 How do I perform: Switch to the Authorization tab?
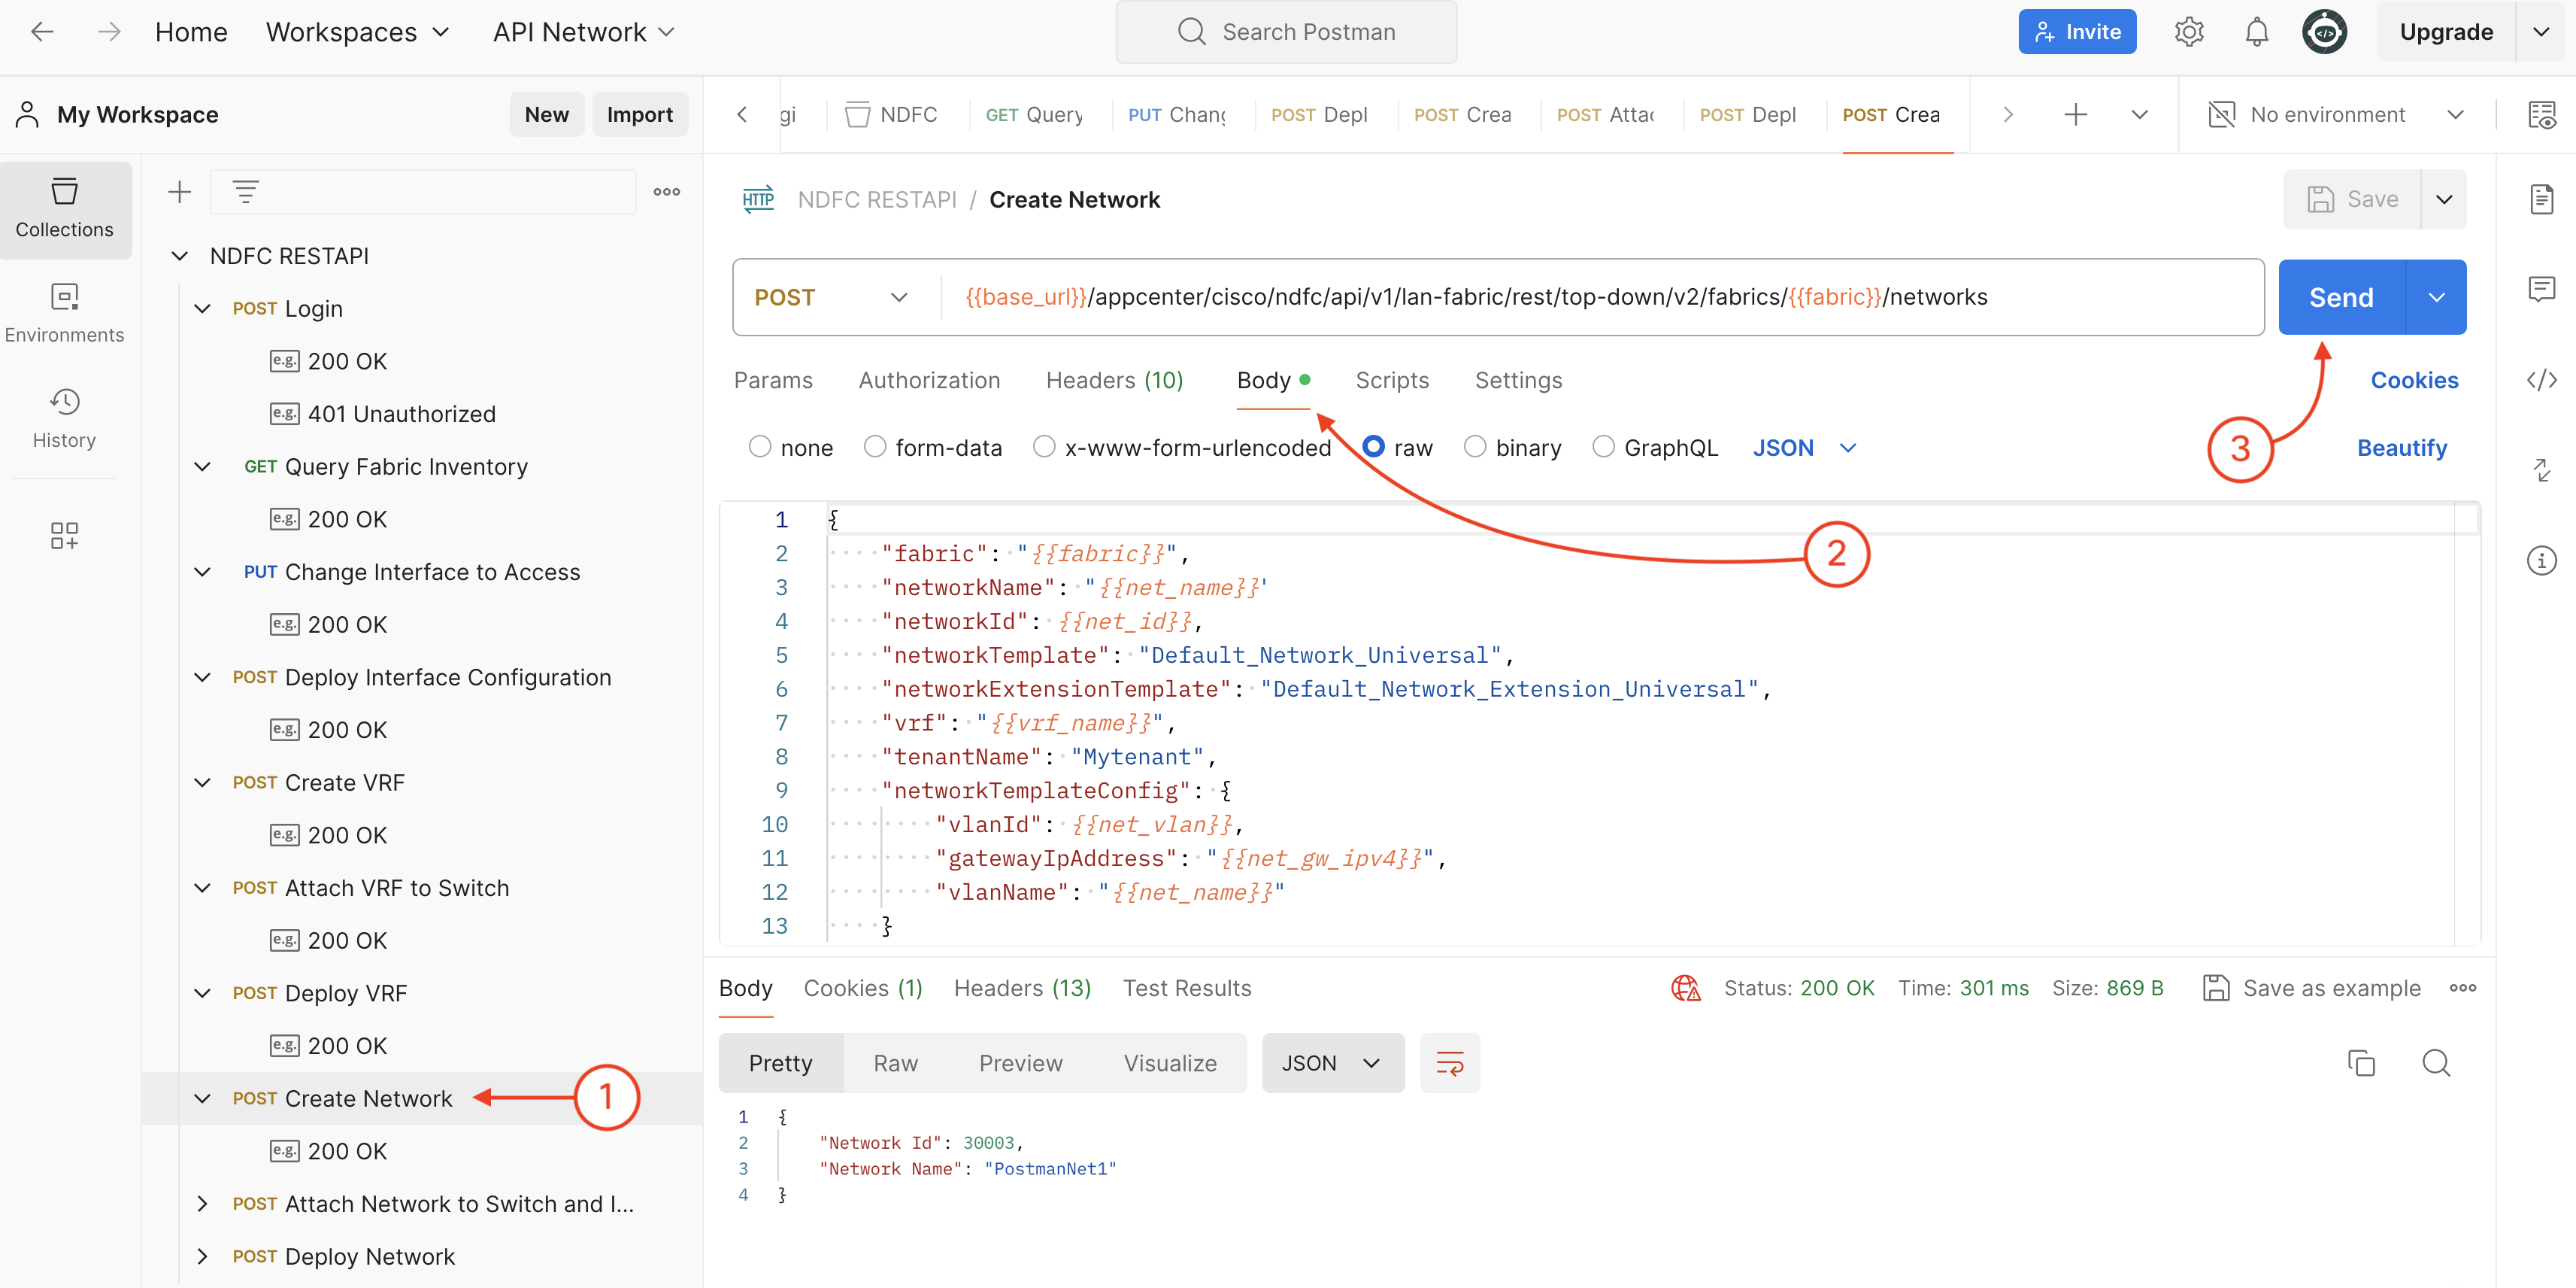pos(929,380)
